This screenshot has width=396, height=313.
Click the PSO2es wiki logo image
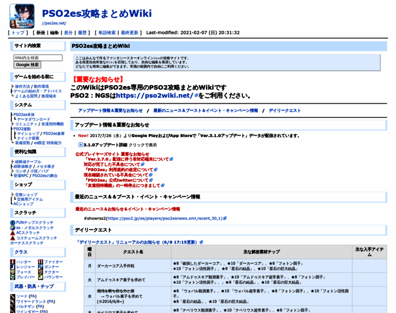click(22, 16)
